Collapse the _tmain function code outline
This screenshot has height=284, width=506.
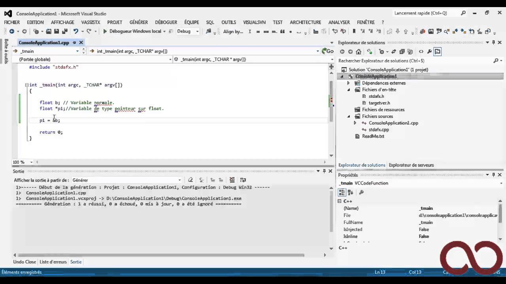click(x=26, y=85)
